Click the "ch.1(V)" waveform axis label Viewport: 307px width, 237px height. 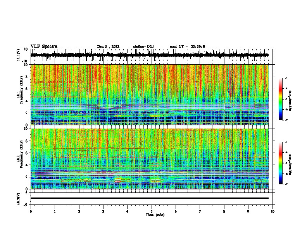[19, 55]
